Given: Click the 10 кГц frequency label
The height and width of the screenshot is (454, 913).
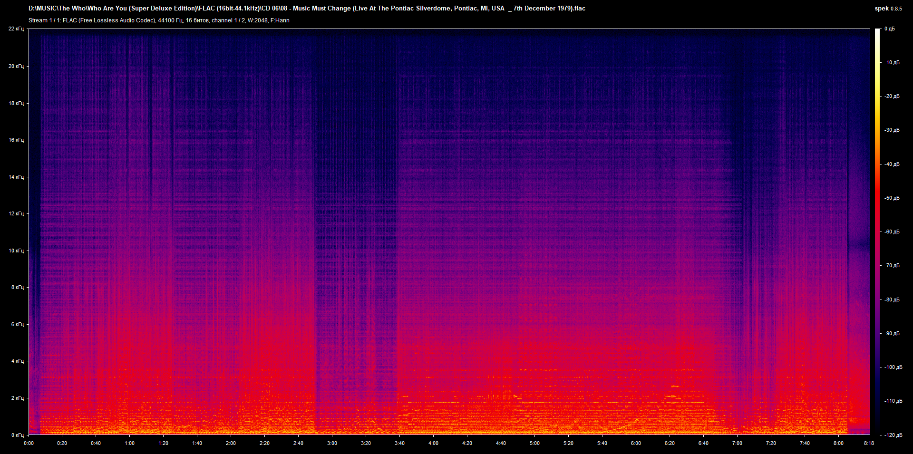Looking at the screenshot, I should click(17, 250).
